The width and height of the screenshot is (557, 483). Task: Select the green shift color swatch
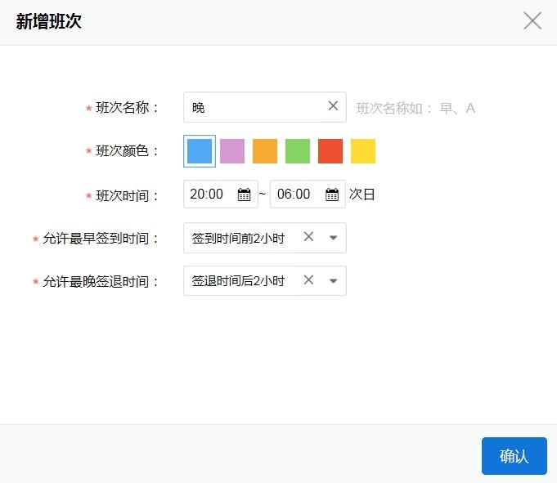pos(298,151)
